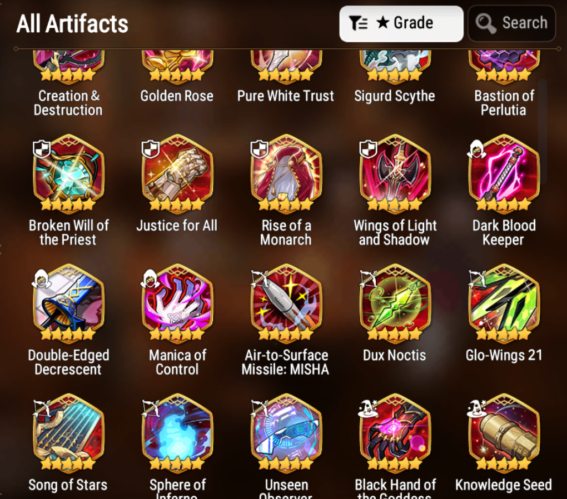Image resolution: width=567 pixels, height=499 pixels.
Task: Open the Sphere of Inferno artifact
Action: pyautogui.click(x=177, y=433)
